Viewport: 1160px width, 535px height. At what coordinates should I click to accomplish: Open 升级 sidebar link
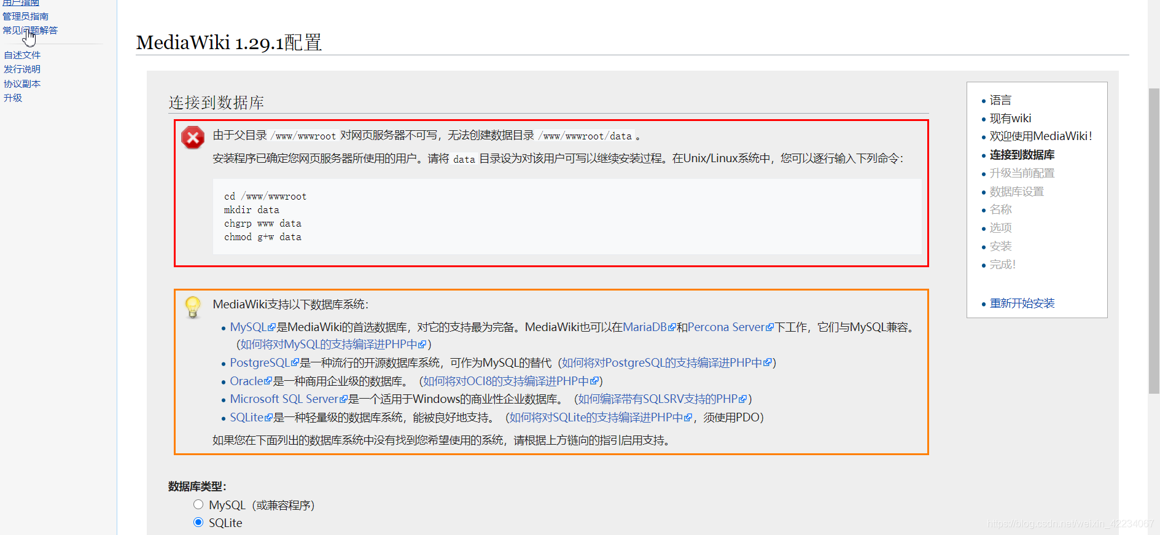(13, 98)
